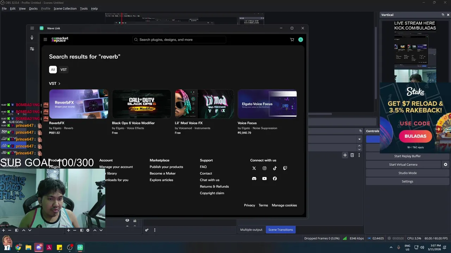Open the scene transition type dropdown arrow
This screenshot has width=451, height=253.
(359, 139)
